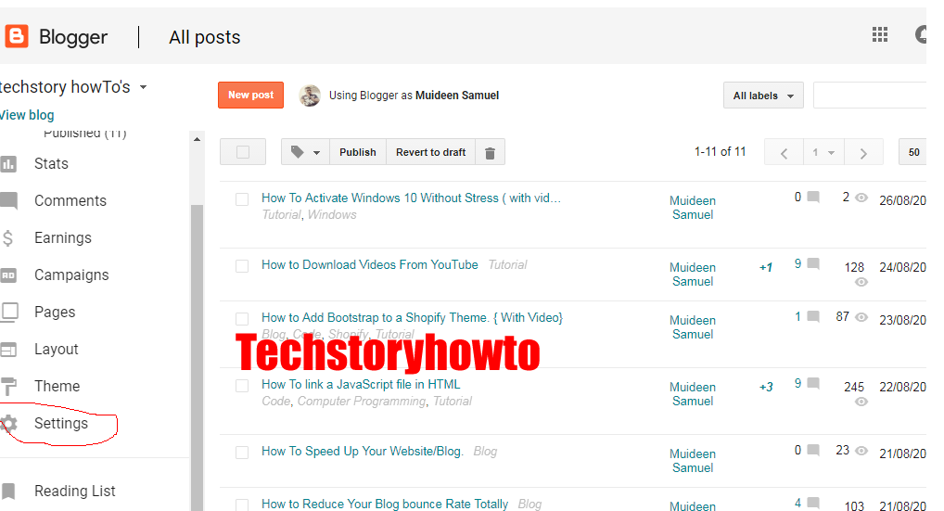This screenshot has width=944, height=511.
Task: Click the New post button
Action: tap(250, 96)
